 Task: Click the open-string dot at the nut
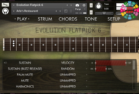click(4, 48)
